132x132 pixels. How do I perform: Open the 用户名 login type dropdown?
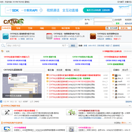pyautogui.click(x=88, y=20)
